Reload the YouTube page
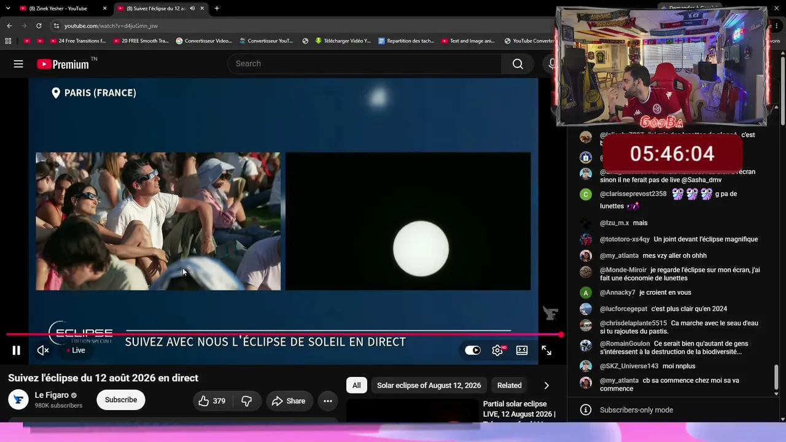This screenshot has width=786, height=442. (39, 26)
